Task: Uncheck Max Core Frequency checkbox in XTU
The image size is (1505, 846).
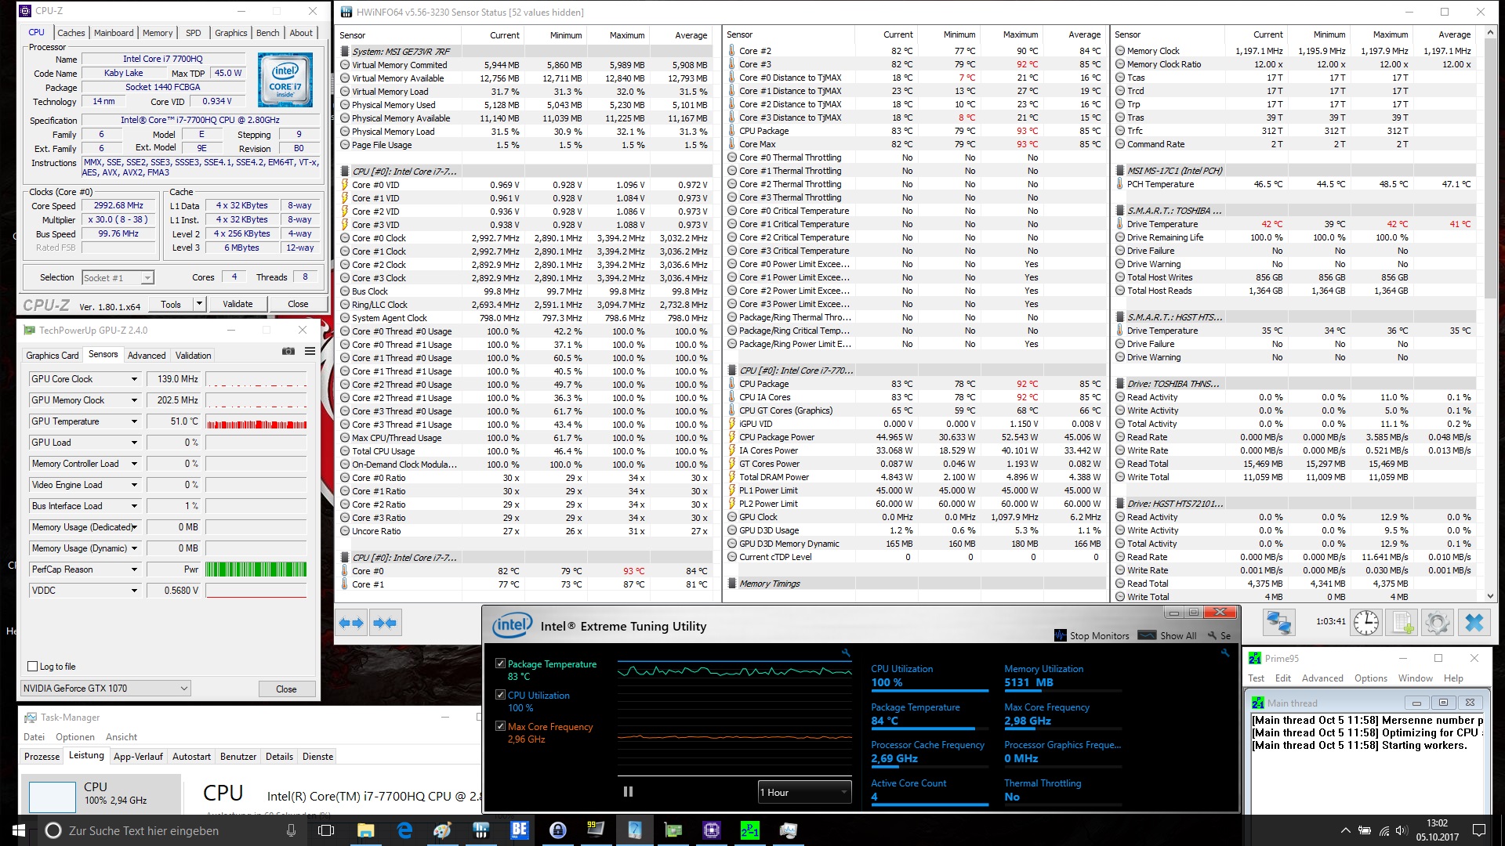Action: [x=500, y=726]
